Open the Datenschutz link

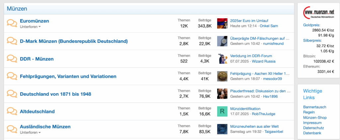click(x=313, y=128)
